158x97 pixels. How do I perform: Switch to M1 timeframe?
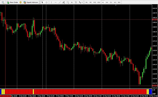[x=86, y=2]
